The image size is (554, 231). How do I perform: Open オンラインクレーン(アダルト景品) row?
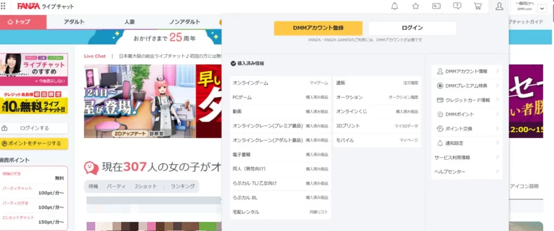280,140
